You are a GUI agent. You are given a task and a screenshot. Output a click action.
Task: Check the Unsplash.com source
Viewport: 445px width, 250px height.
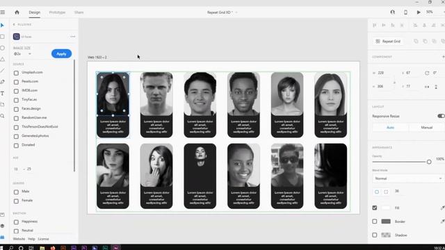coord(16,73)
